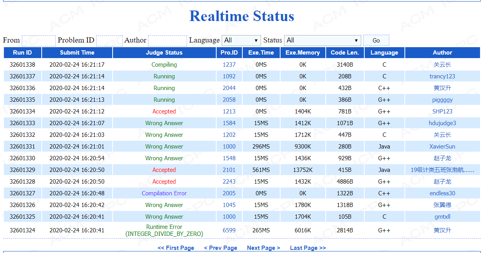
Task: Open author 关云长 in run 32601338 row
Action: 442,65
